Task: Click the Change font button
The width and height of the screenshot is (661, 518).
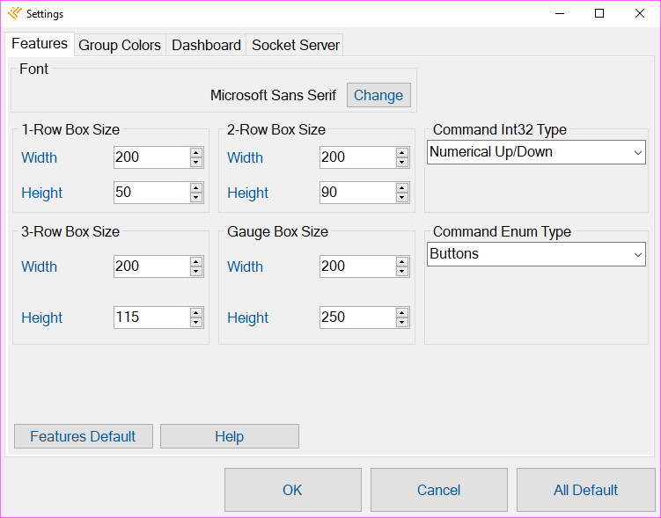Action: tap(378, 95)
